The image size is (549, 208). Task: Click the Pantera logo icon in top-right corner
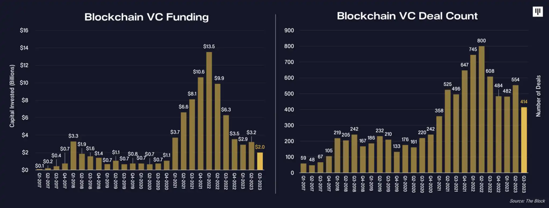537,11
